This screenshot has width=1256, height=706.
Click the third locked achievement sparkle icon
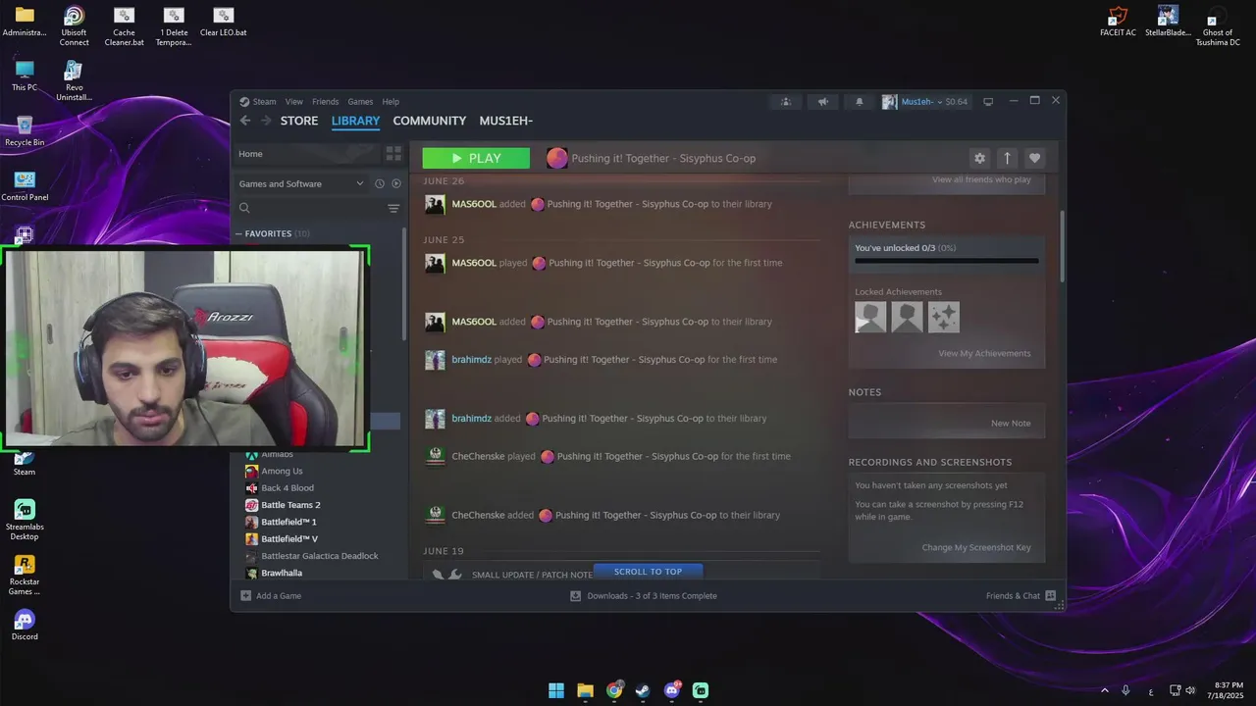[944, 317]
